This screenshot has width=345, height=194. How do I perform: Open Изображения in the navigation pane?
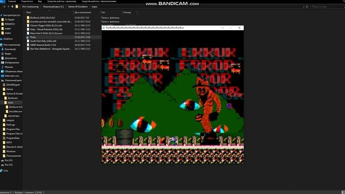pyautogui.click(x=12, y=63)
